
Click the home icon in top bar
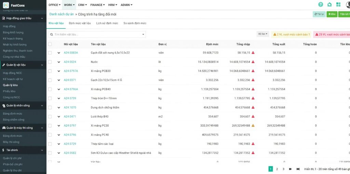(329, 5)
